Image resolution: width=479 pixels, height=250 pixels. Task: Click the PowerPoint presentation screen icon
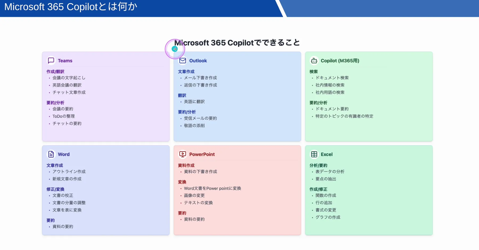click(x=183, y=154)
